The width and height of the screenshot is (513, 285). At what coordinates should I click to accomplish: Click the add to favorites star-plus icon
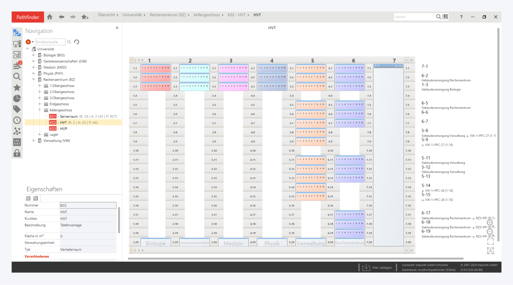click(x=85, y=17)
